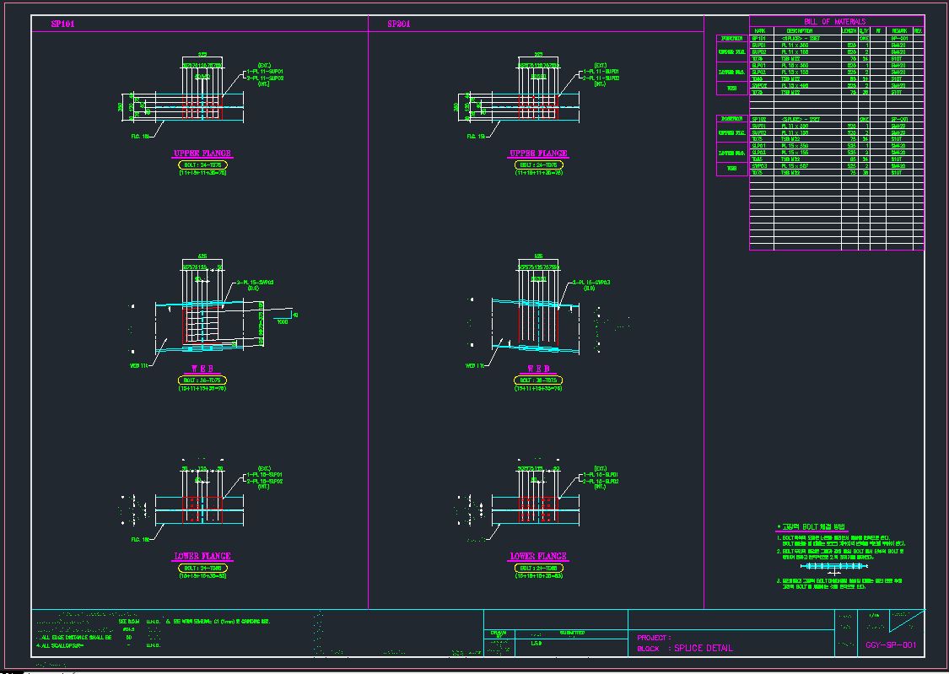This screenshot has height=674, width=949.
Task: Click the REV. column header in the BOM
Action: 918,31
